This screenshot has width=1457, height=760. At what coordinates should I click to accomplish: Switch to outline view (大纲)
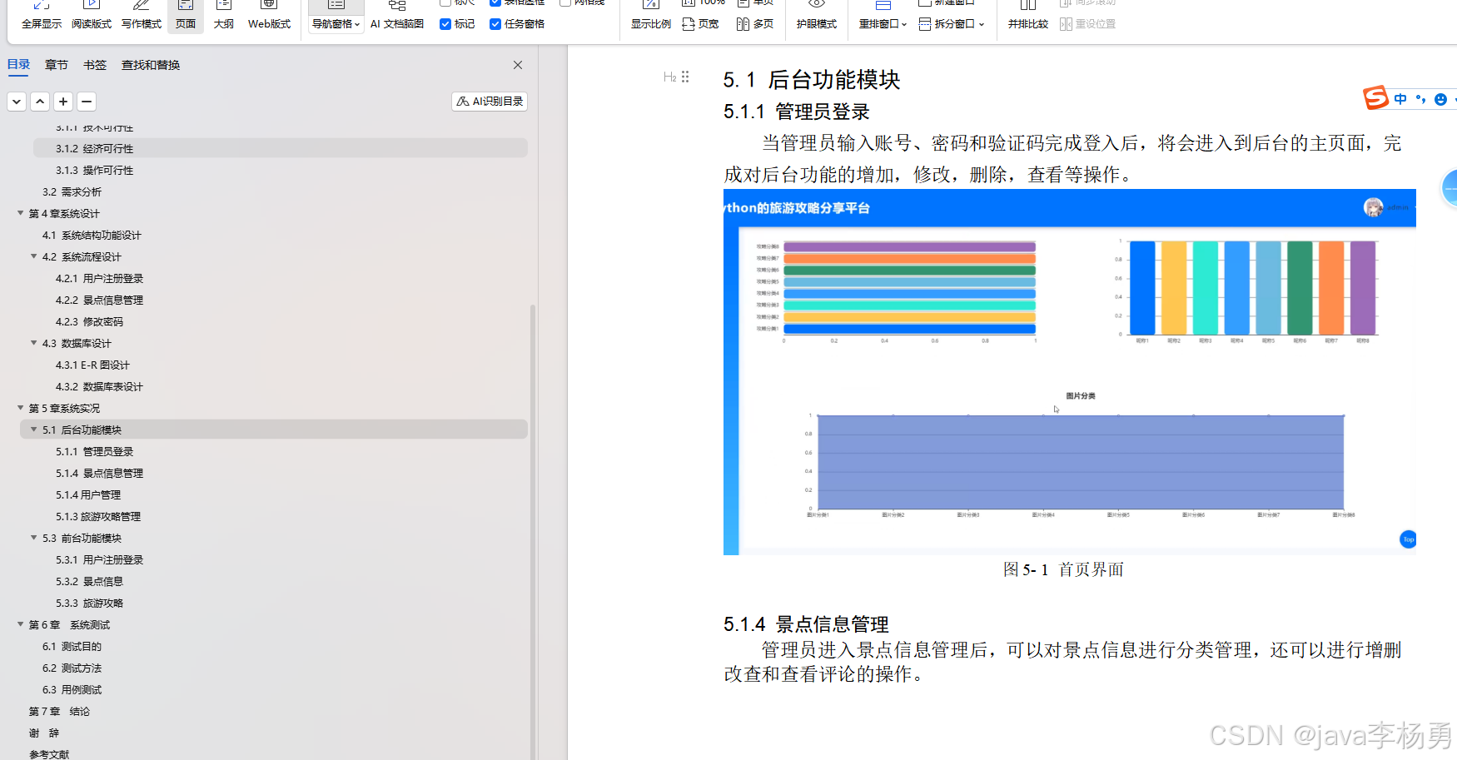(x=223, y=15)
